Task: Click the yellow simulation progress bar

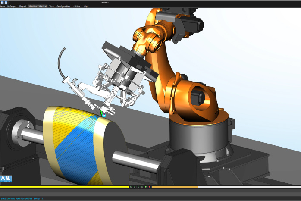Action: click(x=65, y=187)
